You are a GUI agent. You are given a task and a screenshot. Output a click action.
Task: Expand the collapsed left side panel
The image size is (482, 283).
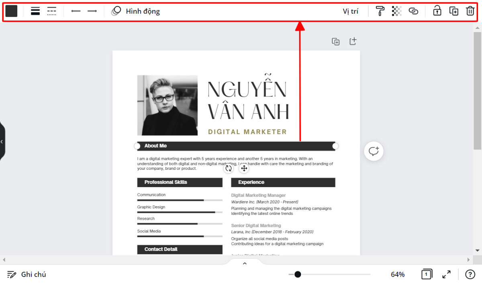2,142
